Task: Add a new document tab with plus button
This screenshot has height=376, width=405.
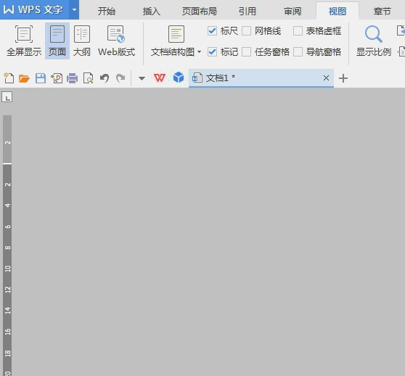Action: click(x=343, y=78)
